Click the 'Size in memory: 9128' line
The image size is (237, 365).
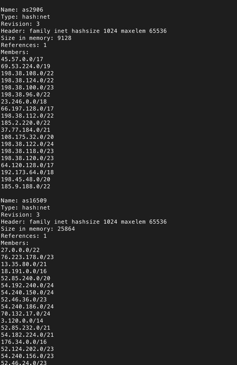(36, 38)
